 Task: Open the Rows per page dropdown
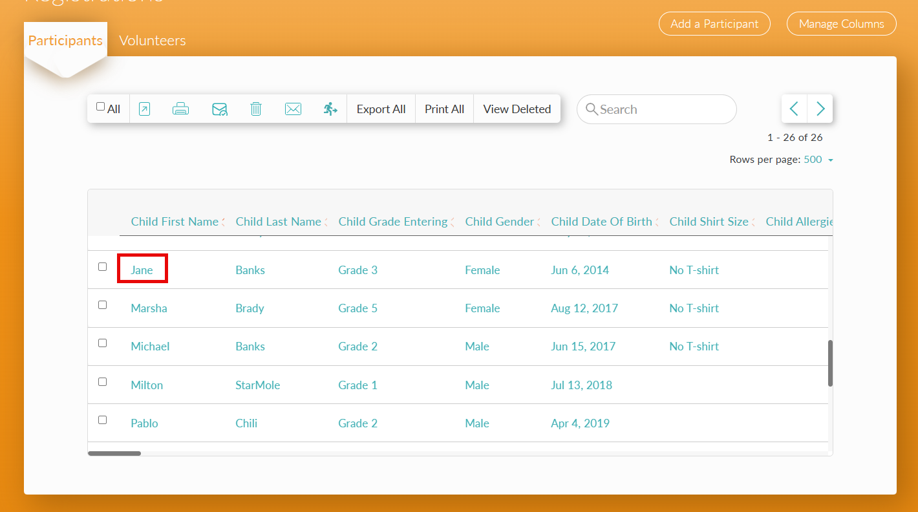click(818, 160)
